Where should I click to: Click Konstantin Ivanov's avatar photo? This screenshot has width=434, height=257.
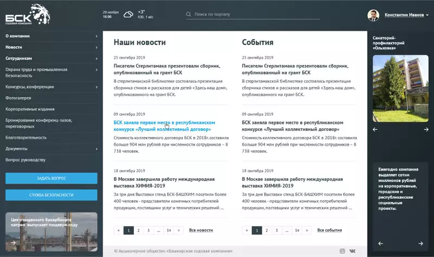[373, 15]
